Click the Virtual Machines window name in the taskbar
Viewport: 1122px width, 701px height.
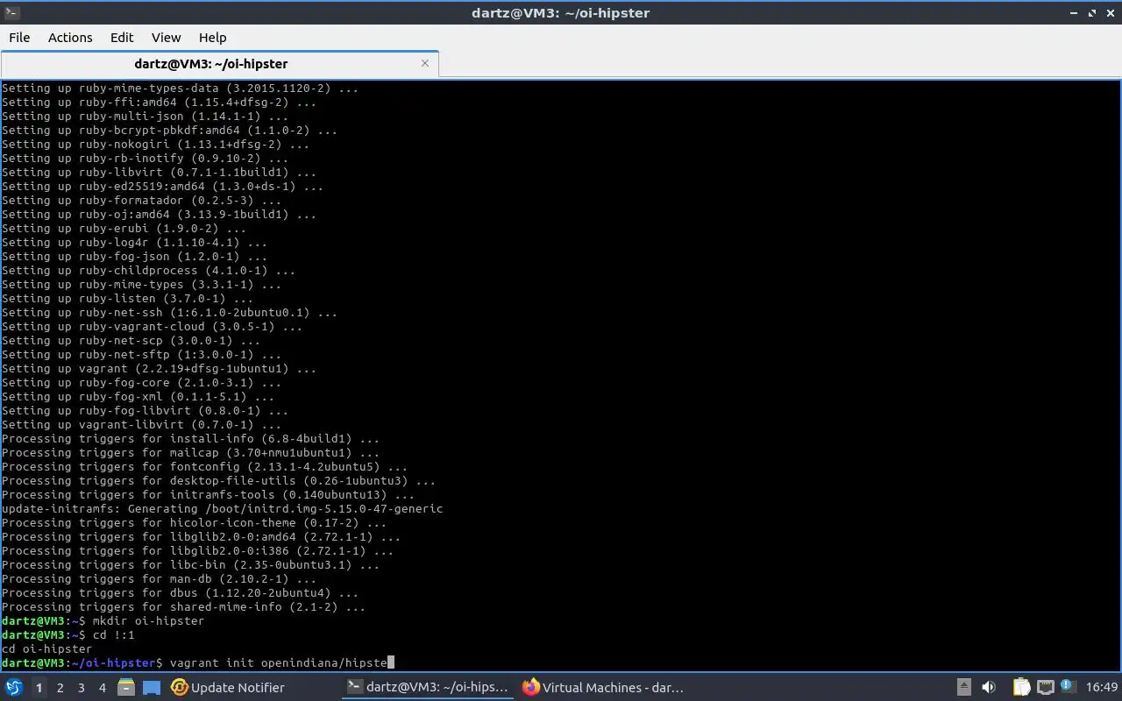tap(613, 688)
